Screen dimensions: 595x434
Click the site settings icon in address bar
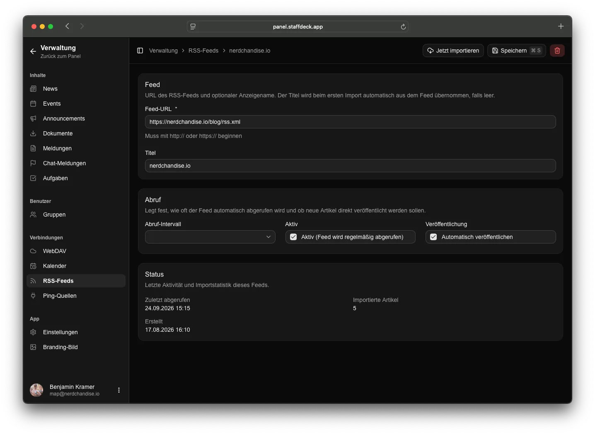click(x=193, y=27)
